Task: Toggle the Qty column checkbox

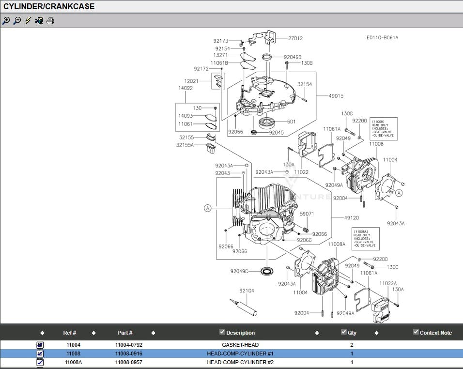Action: [x=344, y=332]
